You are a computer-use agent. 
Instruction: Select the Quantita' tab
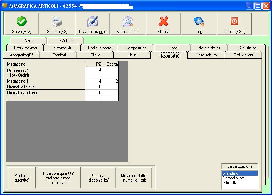[169, 55]
